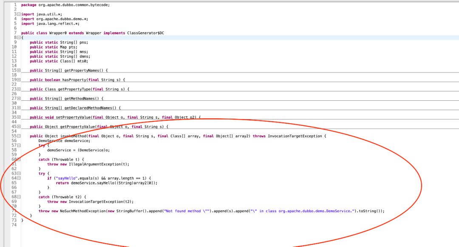Click the getMethodNames() method signature
This screenshot has width=459, height=247.
66,99
